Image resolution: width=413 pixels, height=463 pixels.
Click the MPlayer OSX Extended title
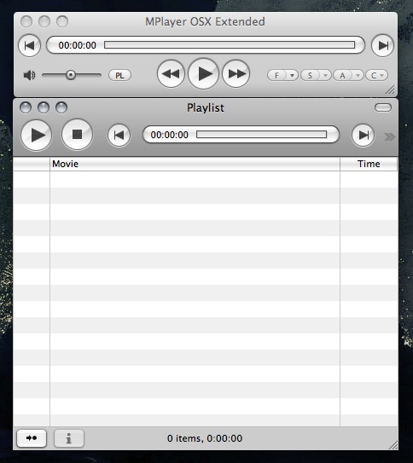205,21
